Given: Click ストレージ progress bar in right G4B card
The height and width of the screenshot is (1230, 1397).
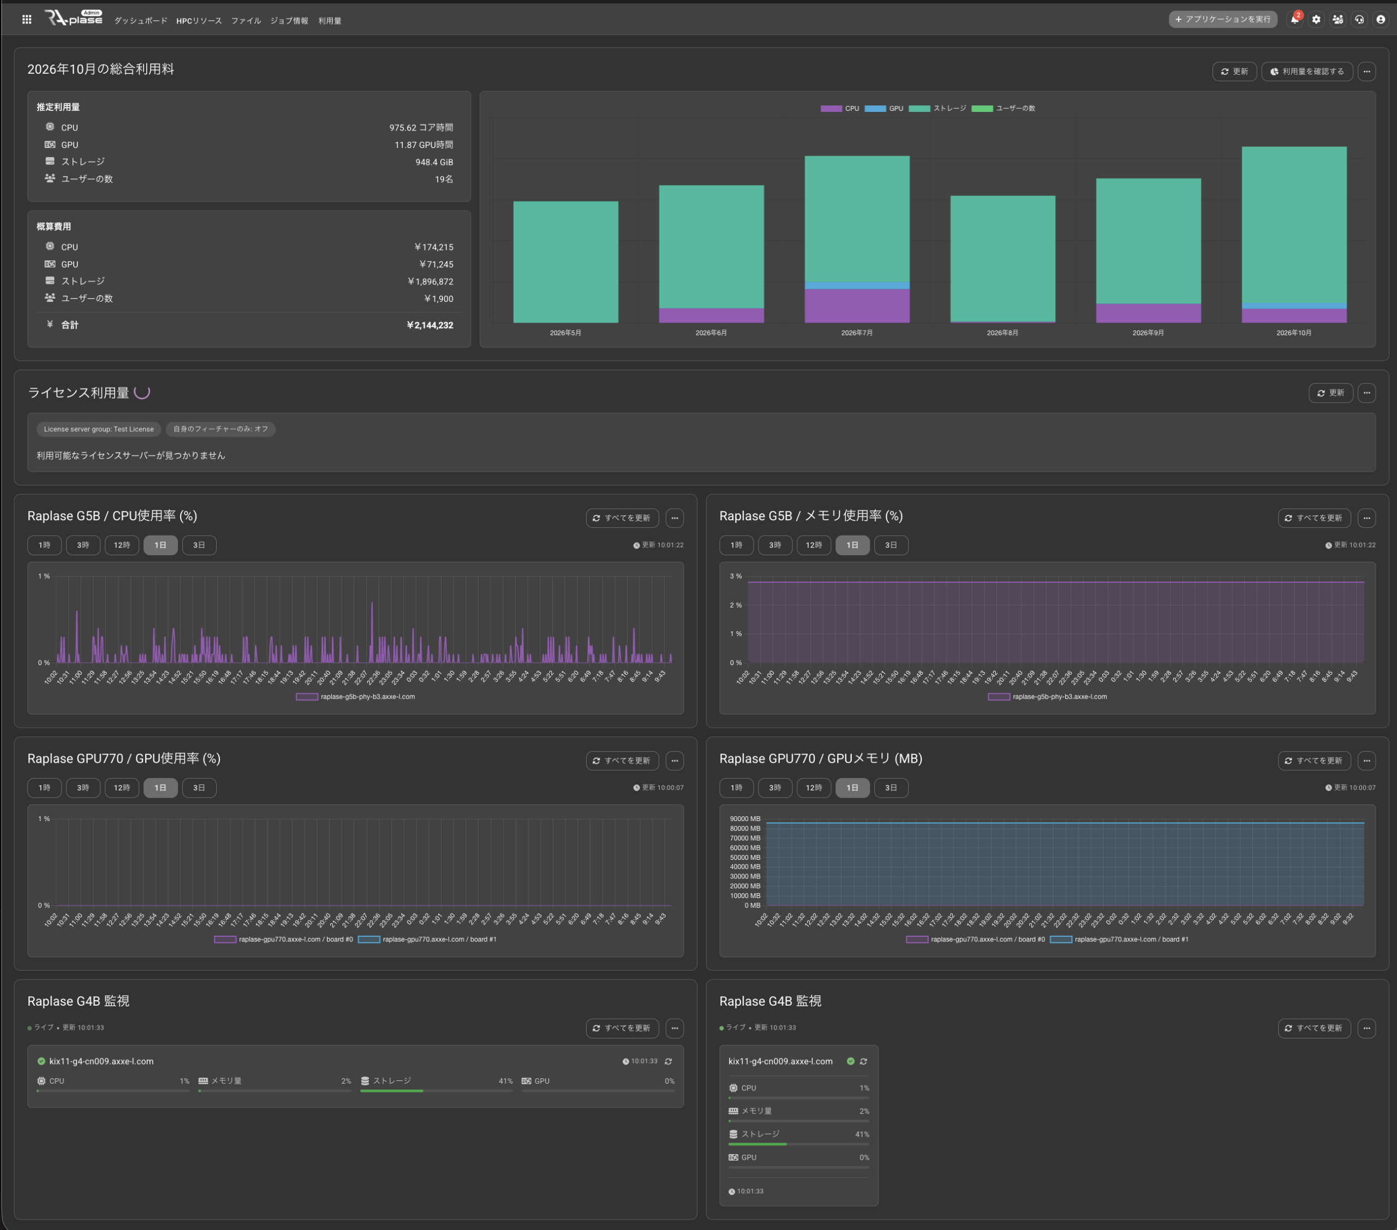Looking at the screenshot, I should pos(798,1144).
